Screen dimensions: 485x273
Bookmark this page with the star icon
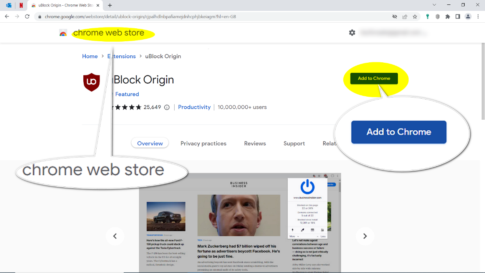pos(415,17)
